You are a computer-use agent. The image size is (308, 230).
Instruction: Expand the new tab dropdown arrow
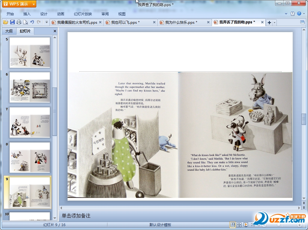pos(275,22)
